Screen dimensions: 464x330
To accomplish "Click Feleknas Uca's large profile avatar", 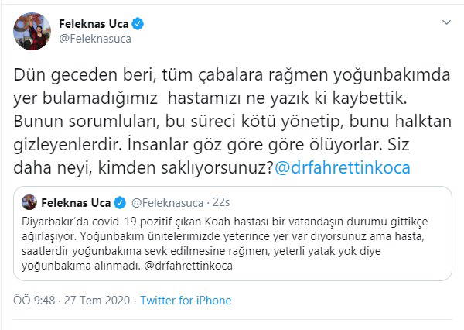I will (30, 30).
